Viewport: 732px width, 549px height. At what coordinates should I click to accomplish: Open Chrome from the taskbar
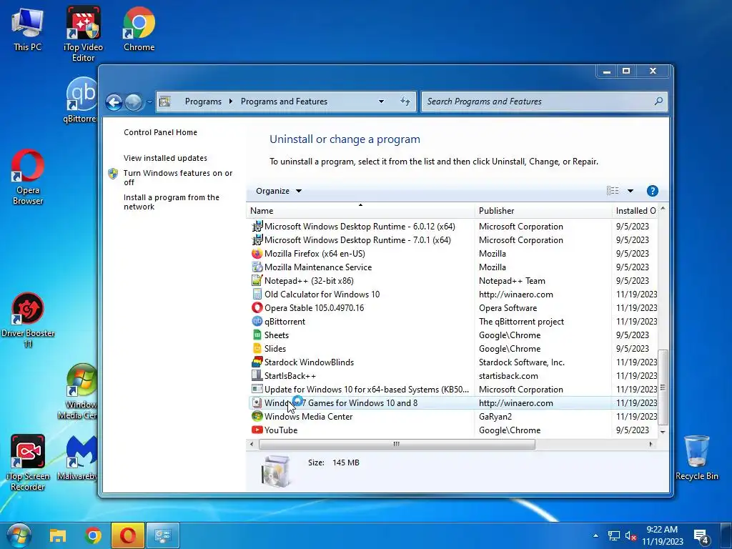tap(93, 535)
